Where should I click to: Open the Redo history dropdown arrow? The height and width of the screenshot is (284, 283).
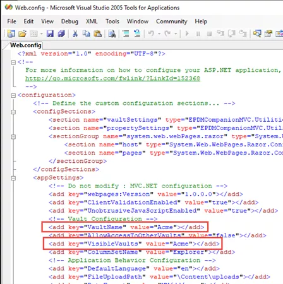(x=176, y=33)
